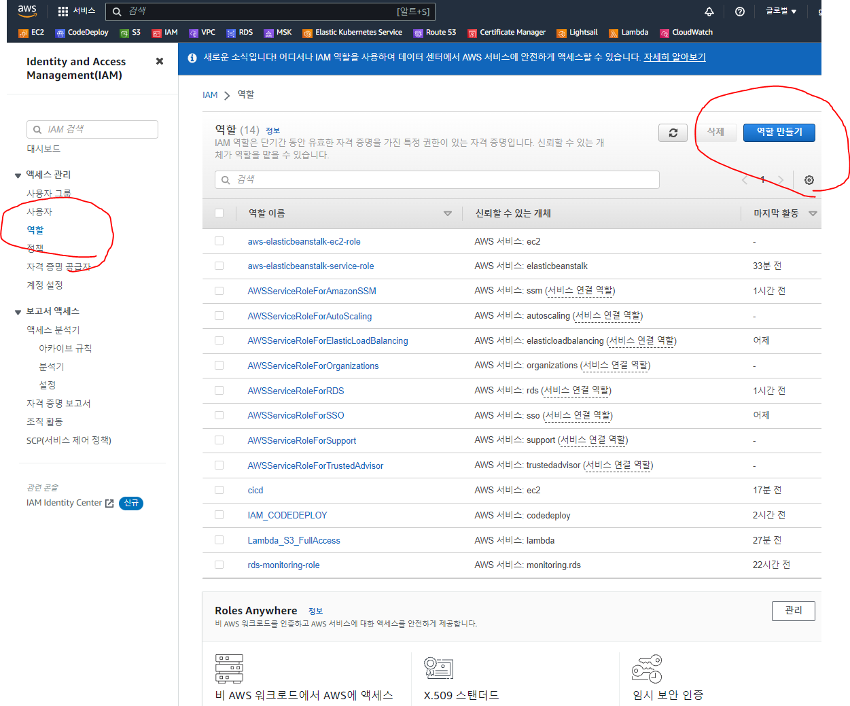Click the 신뢰할 수 있는 개체 column header
The width and height of the screenshot is (850, 706).
tap(513, 213)
